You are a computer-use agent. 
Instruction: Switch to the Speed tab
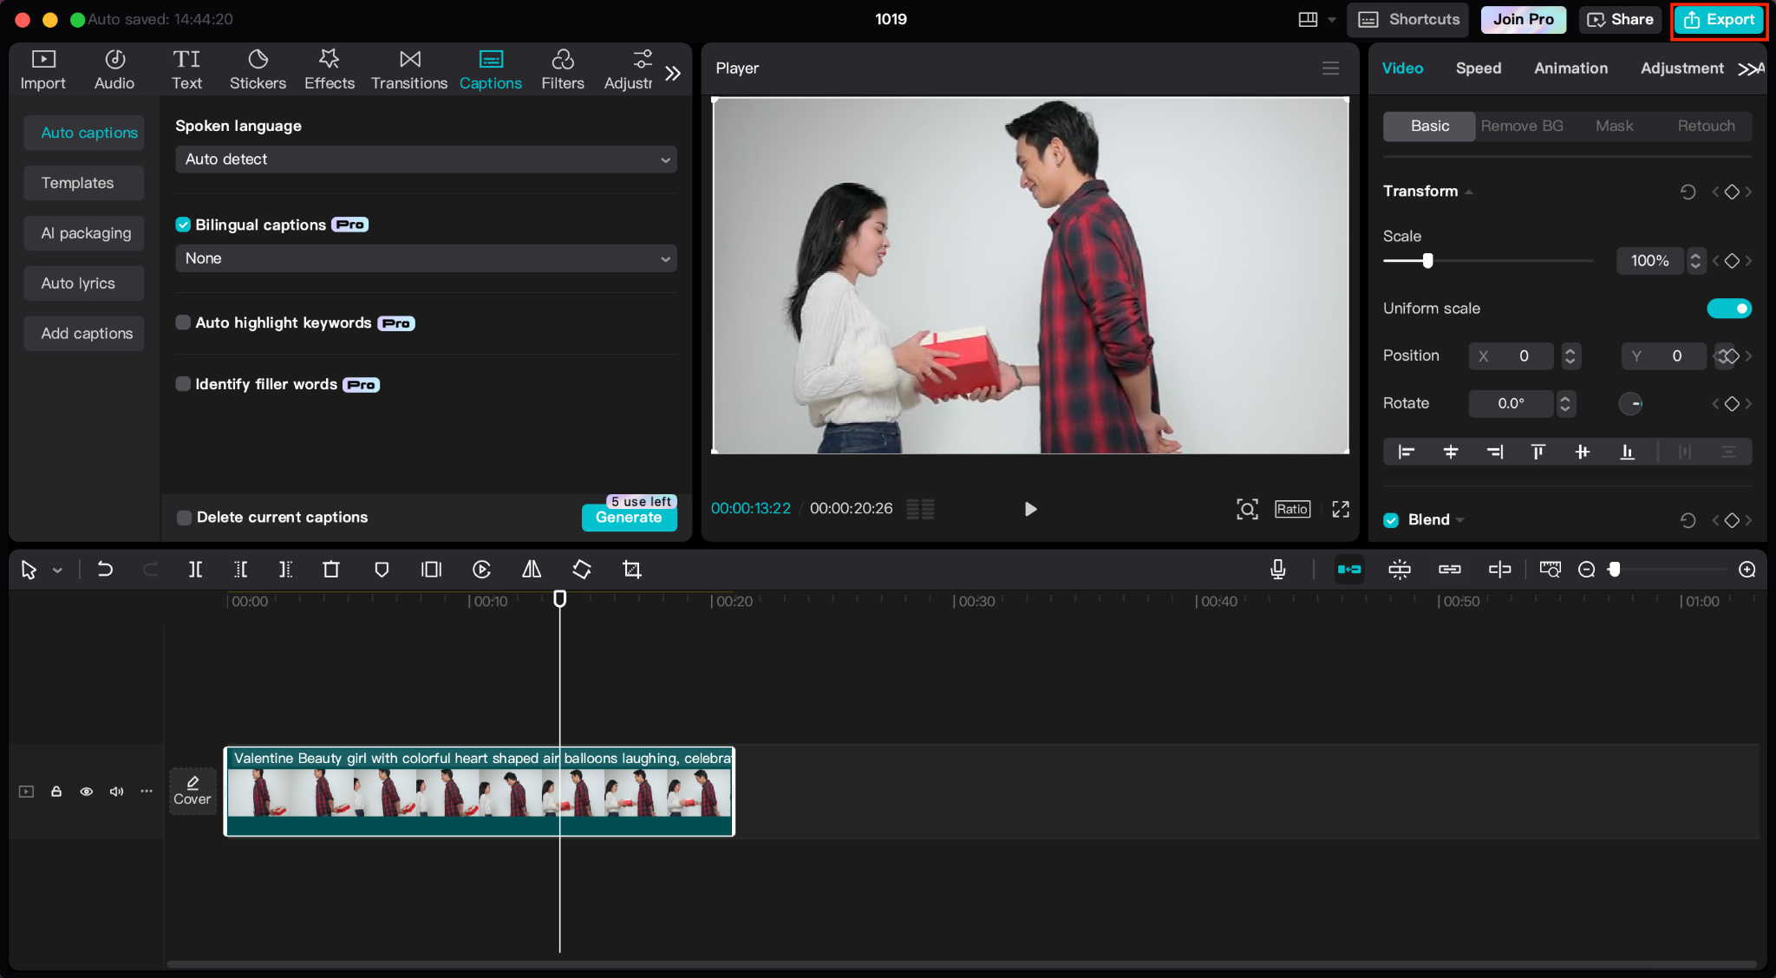pyautogui.click(x=1478, y=68)
